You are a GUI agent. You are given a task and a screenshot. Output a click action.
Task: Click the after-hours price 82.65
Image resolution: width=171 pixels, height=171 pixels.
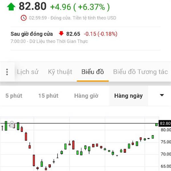tap(73, 34)
